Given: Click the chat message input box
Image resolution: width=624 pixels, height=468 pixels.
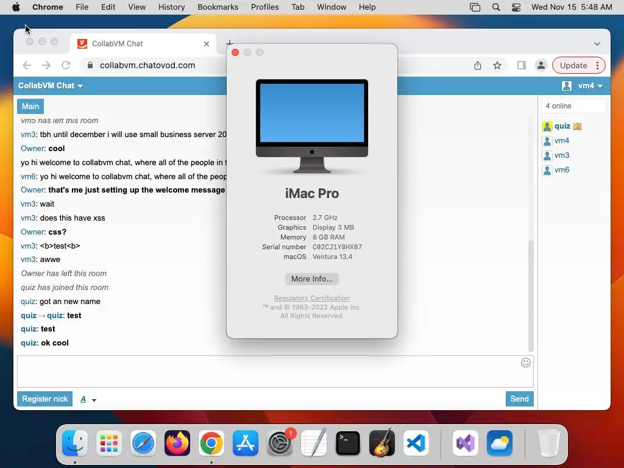Looking at the screenshot, I should [275, 371].
